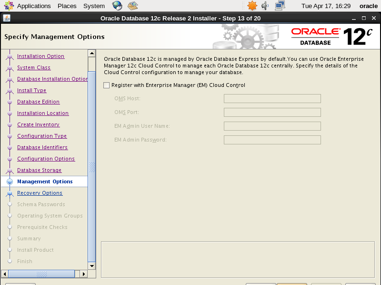Go to System Class step
The image size is (381, 285).
click(x=34, y=67)
